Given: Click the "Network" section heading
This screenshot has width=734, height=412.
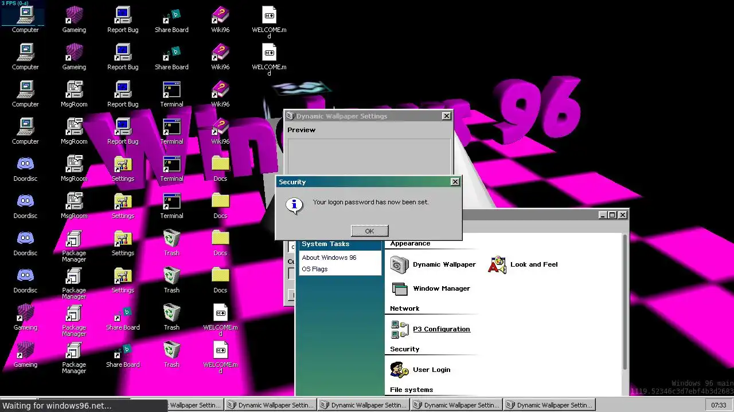Looking at the screenshot, I should tap(405, 308).
